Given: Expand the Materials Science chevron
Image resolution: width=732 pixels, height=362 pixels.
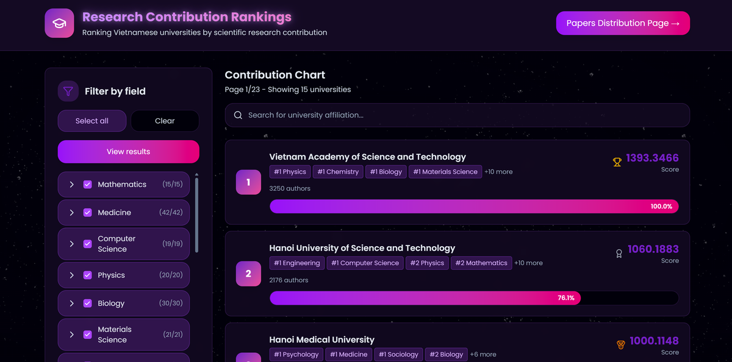Looking at the screenshot, I should coord(71,335).
